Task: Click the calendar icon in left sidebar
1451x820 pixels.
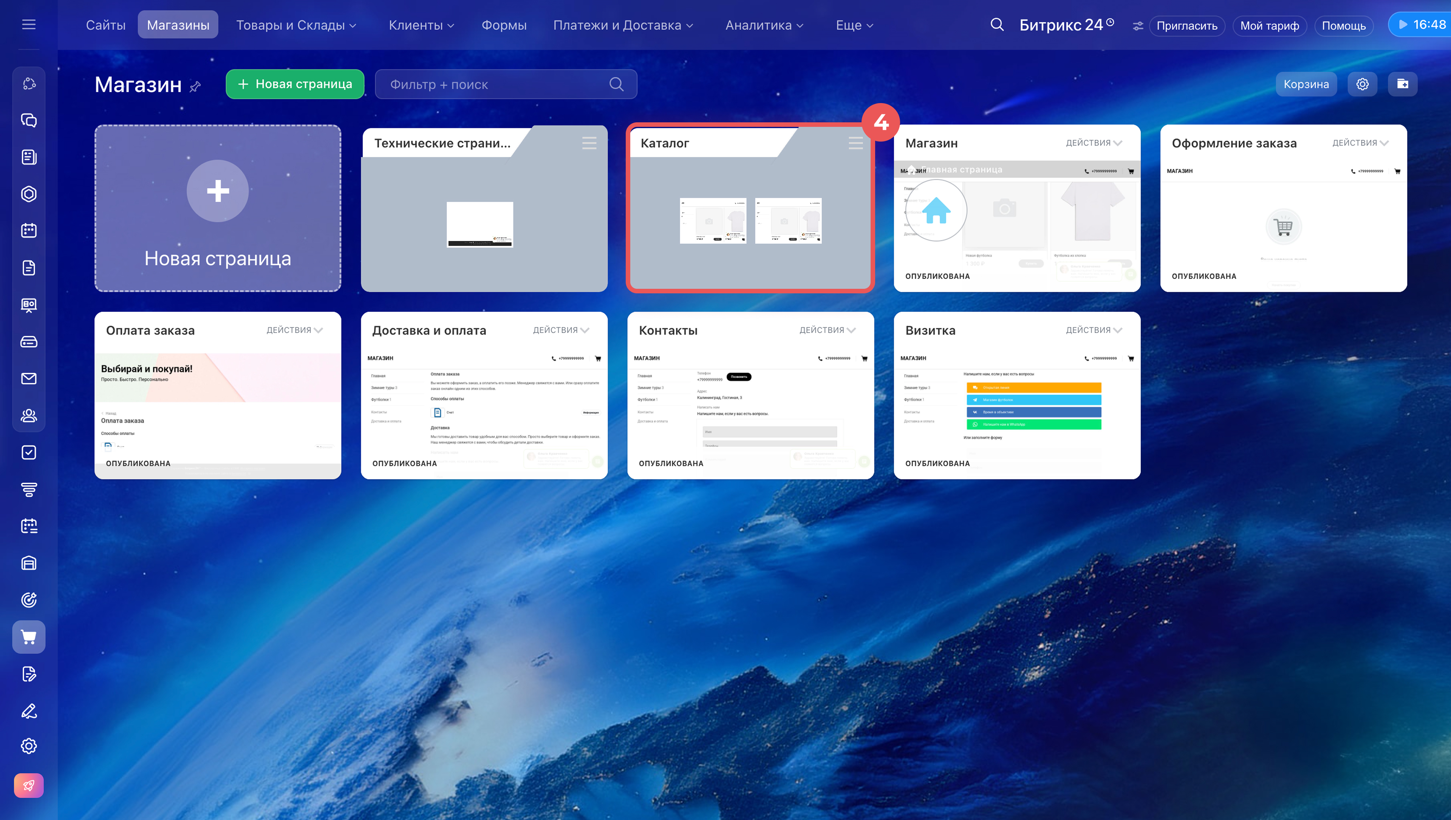Action: pyautogui.click(x=29, y=230)
